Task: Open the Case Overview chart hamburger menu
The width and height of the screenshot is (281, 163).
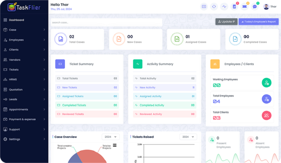Action: [x=115, y=145]
